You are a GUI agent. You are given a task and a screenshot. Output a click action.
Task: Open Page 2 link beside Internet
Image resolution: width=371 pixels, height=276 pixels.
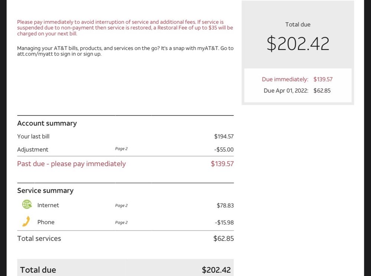pos(121,206)
